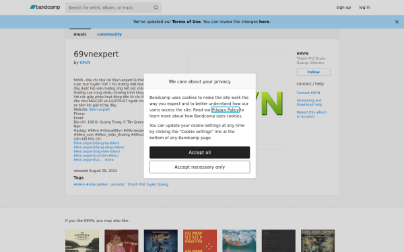Image resolution: width=404 pixels, height=252 pixels.
Task: Switch to the music tab
Action: coord(80,34)
